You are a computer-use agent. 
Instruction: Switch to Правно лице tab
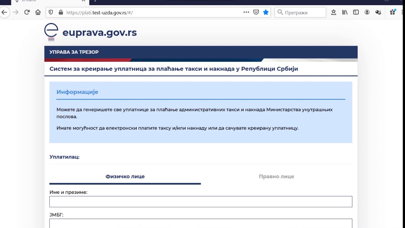tap(277, 176)
